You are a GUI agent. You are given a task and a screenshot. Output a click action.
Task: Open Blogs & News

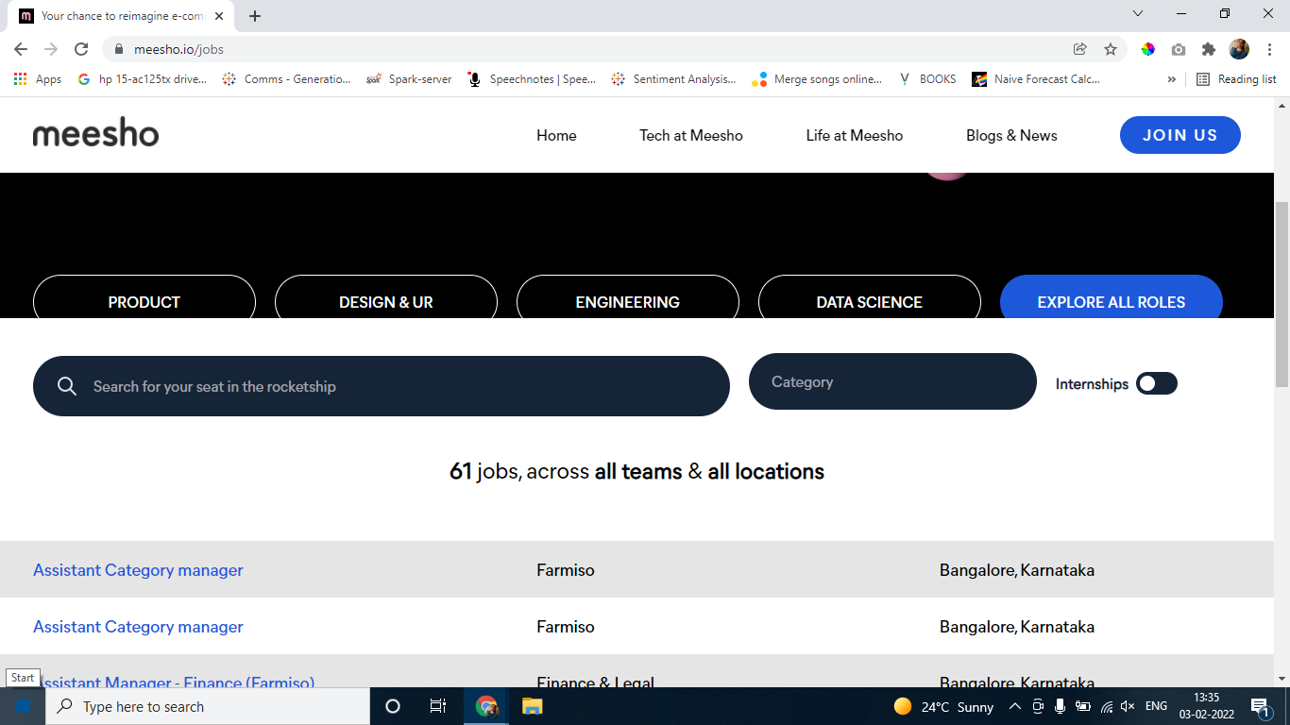[1011, 135]
